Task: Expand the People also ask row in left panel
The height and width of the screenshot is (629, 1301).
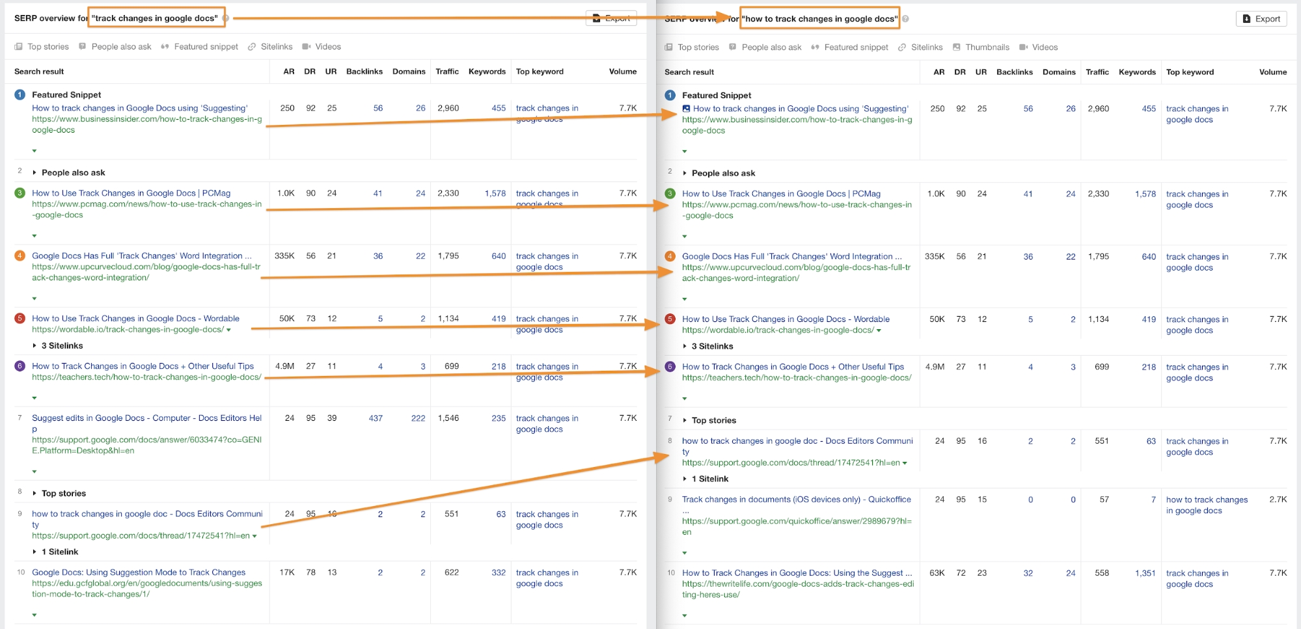Action: tap(34, 173)
